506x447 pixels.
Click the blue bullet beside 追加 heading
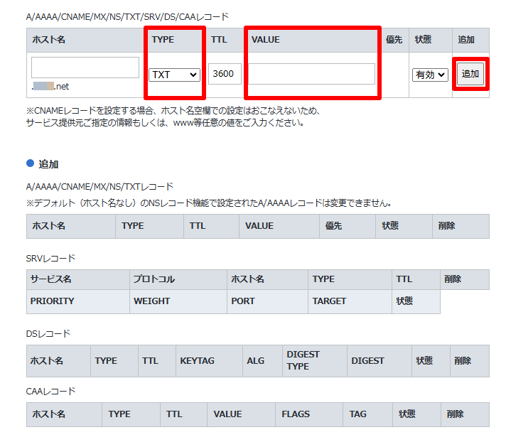[30, 163]
